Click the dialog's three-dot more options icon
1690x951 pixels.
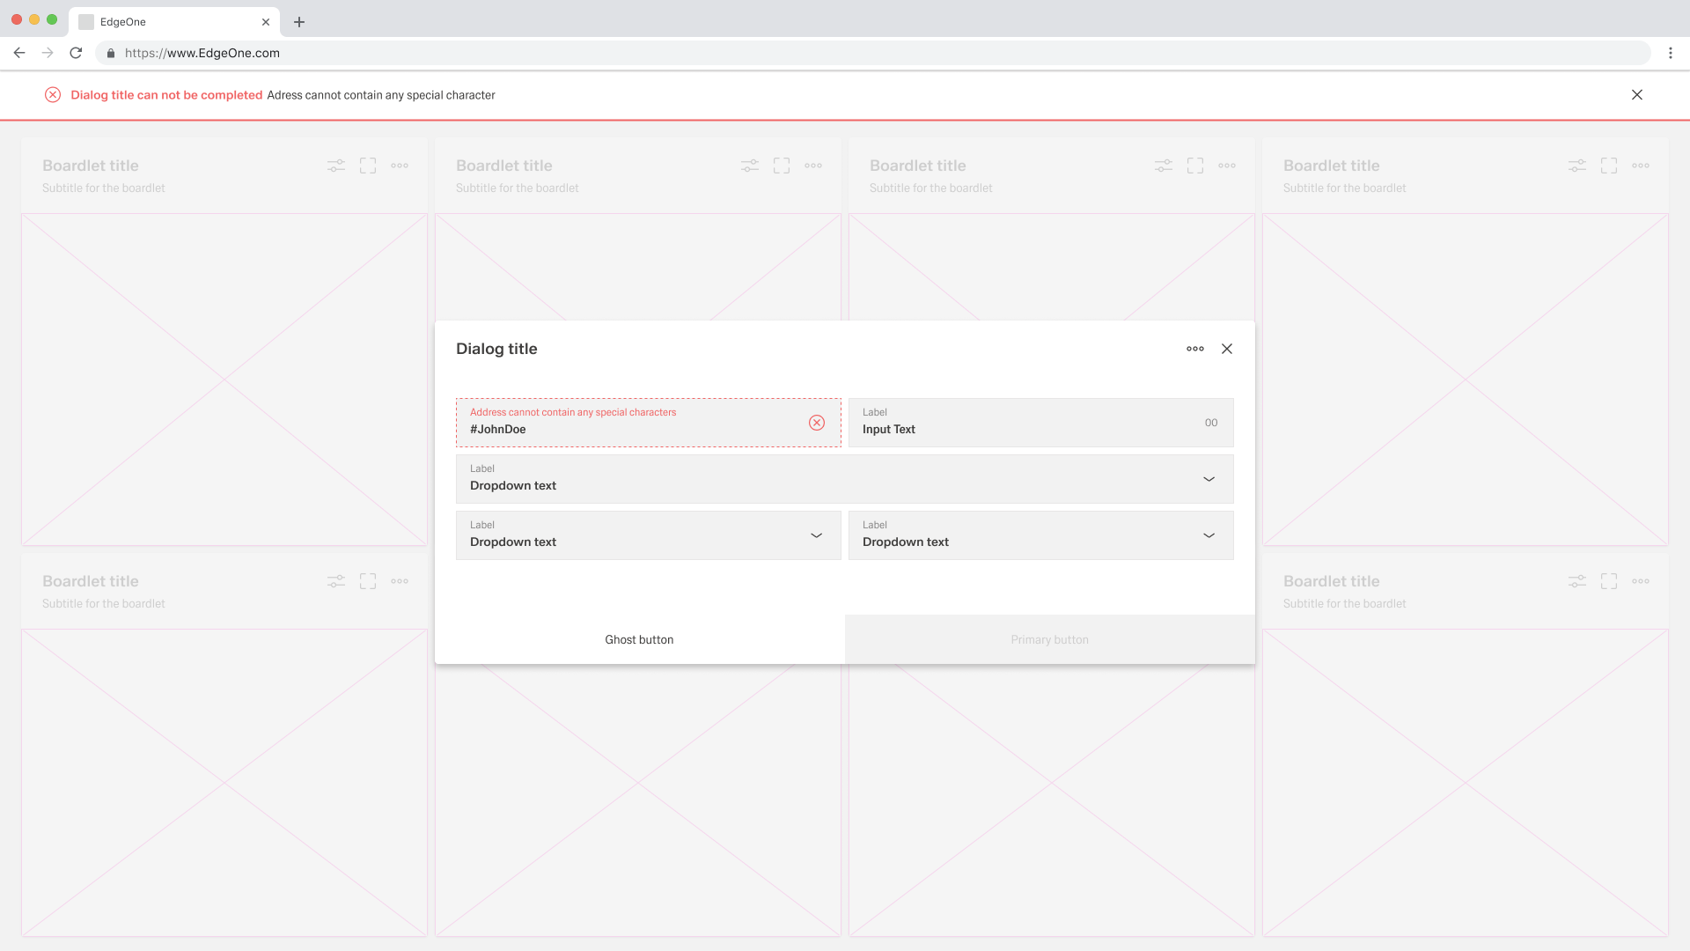click(x=1194, y=349)
